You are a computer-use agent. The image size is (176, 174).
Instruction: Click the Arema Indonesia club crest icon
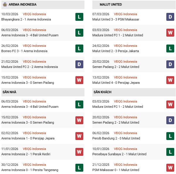pos(5,4)
